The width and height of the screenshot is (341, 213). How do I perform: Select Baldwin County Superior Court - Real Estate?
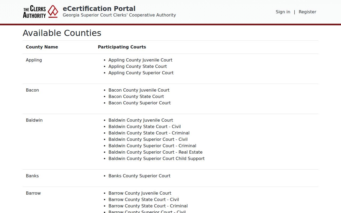156,152
